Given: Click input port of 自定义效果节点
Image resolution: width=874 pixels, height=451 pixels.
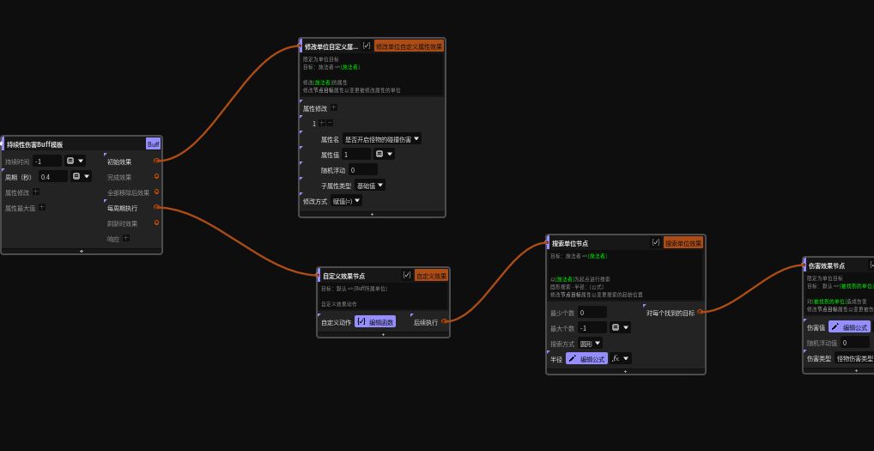Looking at the screenshot, I should [x=319, y=276].
